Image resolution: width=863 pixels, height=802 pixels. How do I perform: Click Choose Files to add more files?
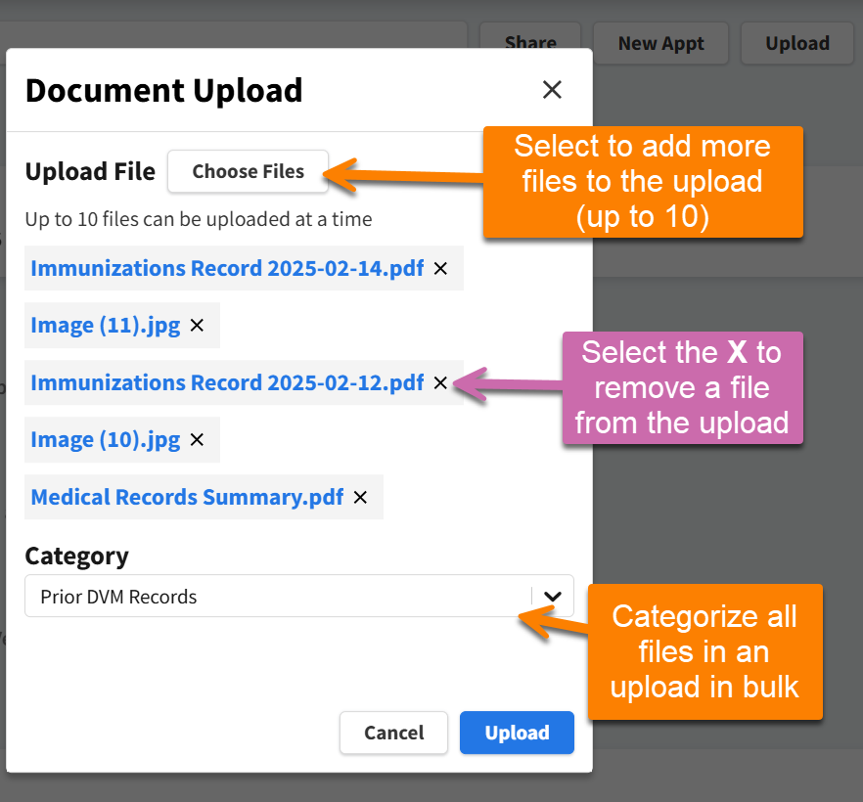pyautogui.click(x=248, y=171)
